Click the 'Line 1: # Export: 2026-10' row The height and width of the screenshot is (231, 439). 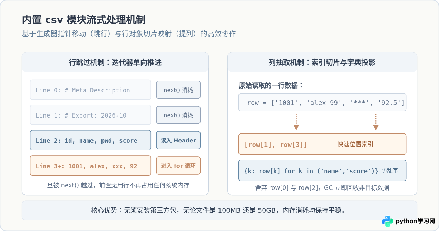tap(90, 115)
